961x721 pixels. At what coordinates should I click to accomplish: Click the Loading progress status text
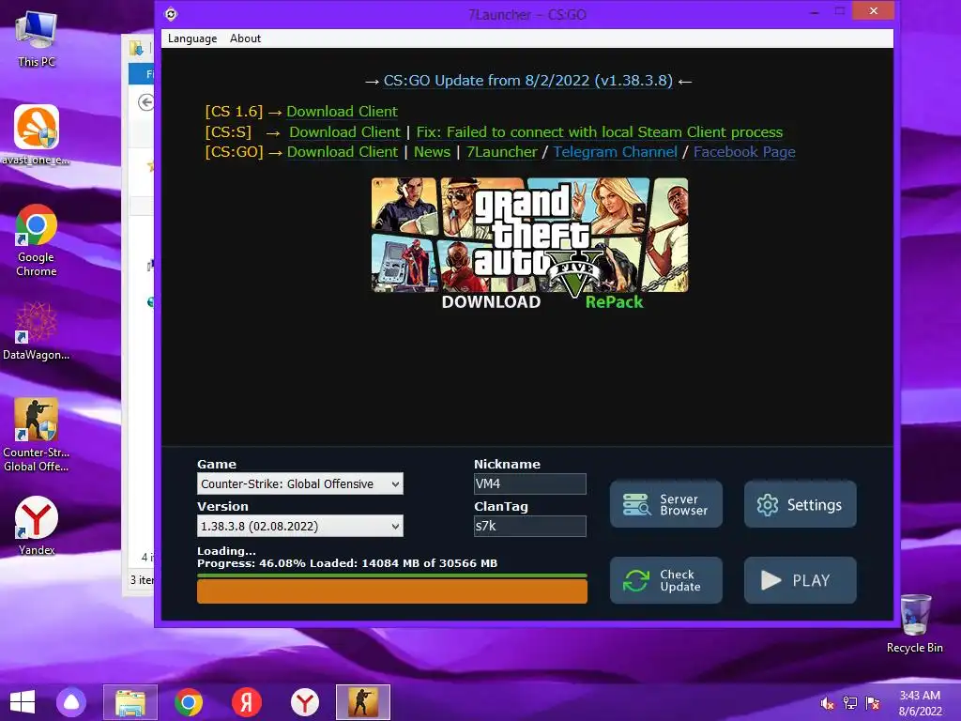(347, 558)
